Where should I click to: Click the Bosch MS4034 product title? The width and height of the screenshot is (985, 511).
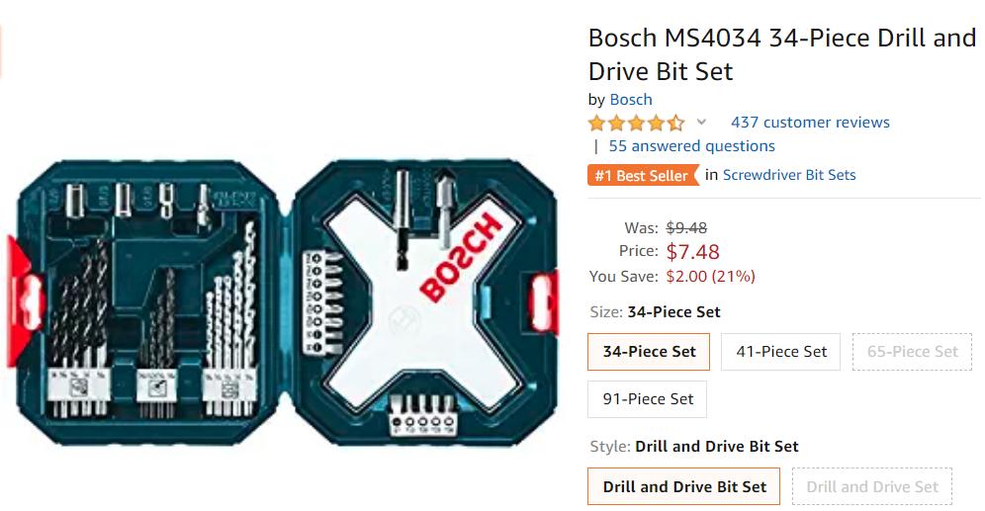coord(781,54)
